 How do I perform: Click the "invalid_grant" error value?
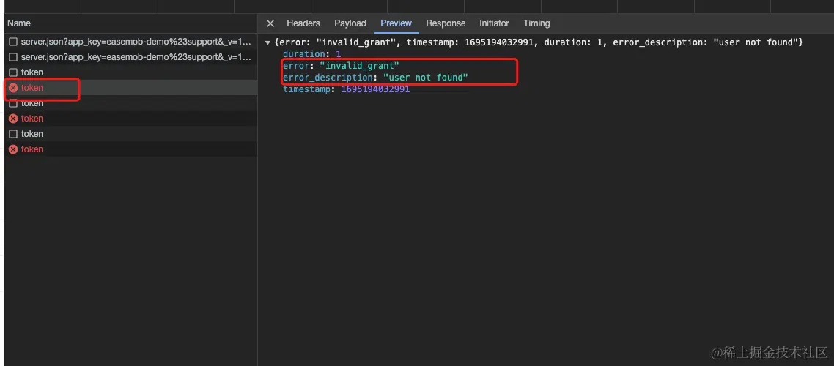pos(358,66)
